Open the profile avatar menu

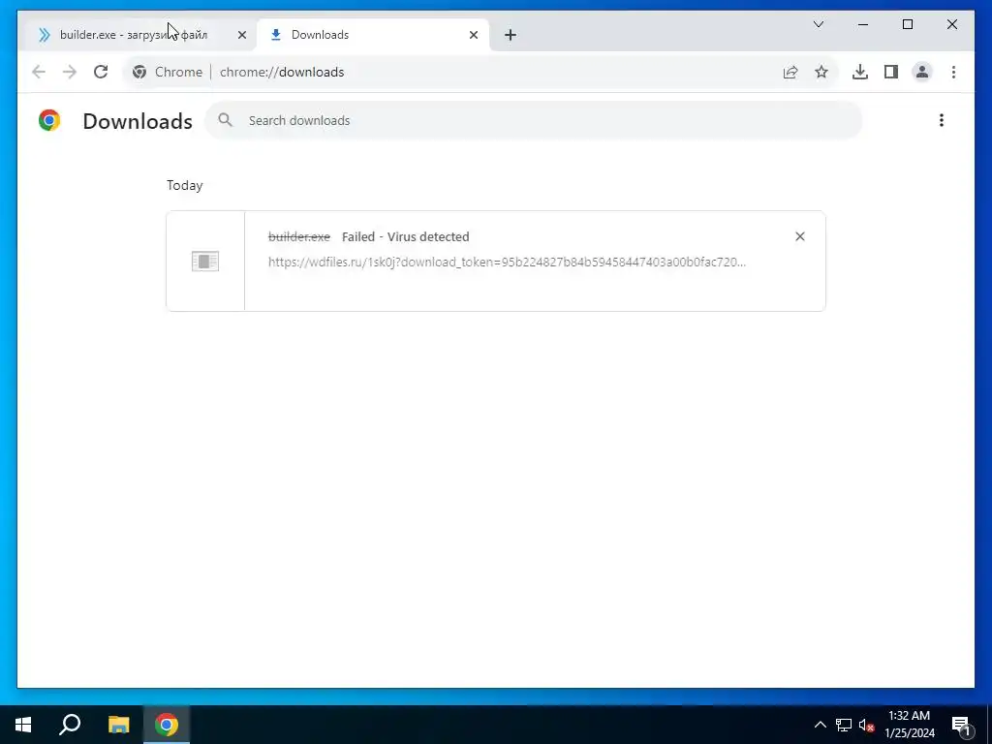(x=922, y=72)
